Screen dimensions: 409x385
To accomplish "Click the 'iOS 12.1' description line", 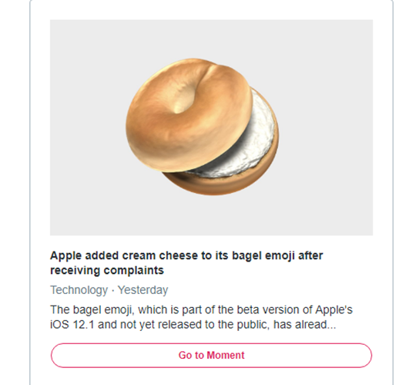I will coord(193,325).
